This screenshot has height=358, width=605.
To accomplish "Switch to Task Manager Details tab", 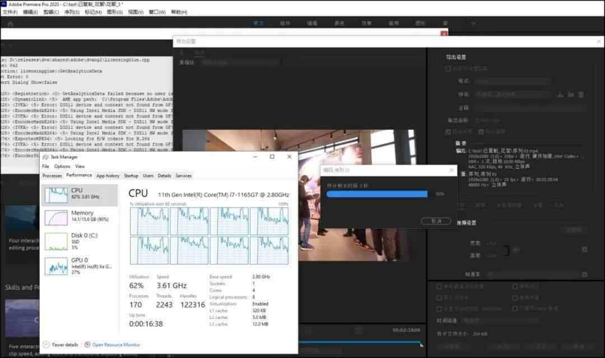I will [x=164, y=176].
